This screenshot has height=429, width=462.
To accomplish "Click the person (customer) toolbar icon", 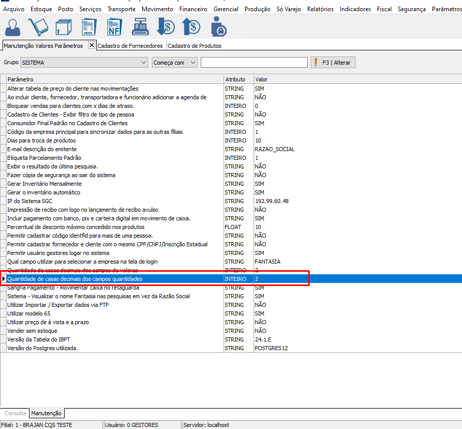I will [12, 27].
